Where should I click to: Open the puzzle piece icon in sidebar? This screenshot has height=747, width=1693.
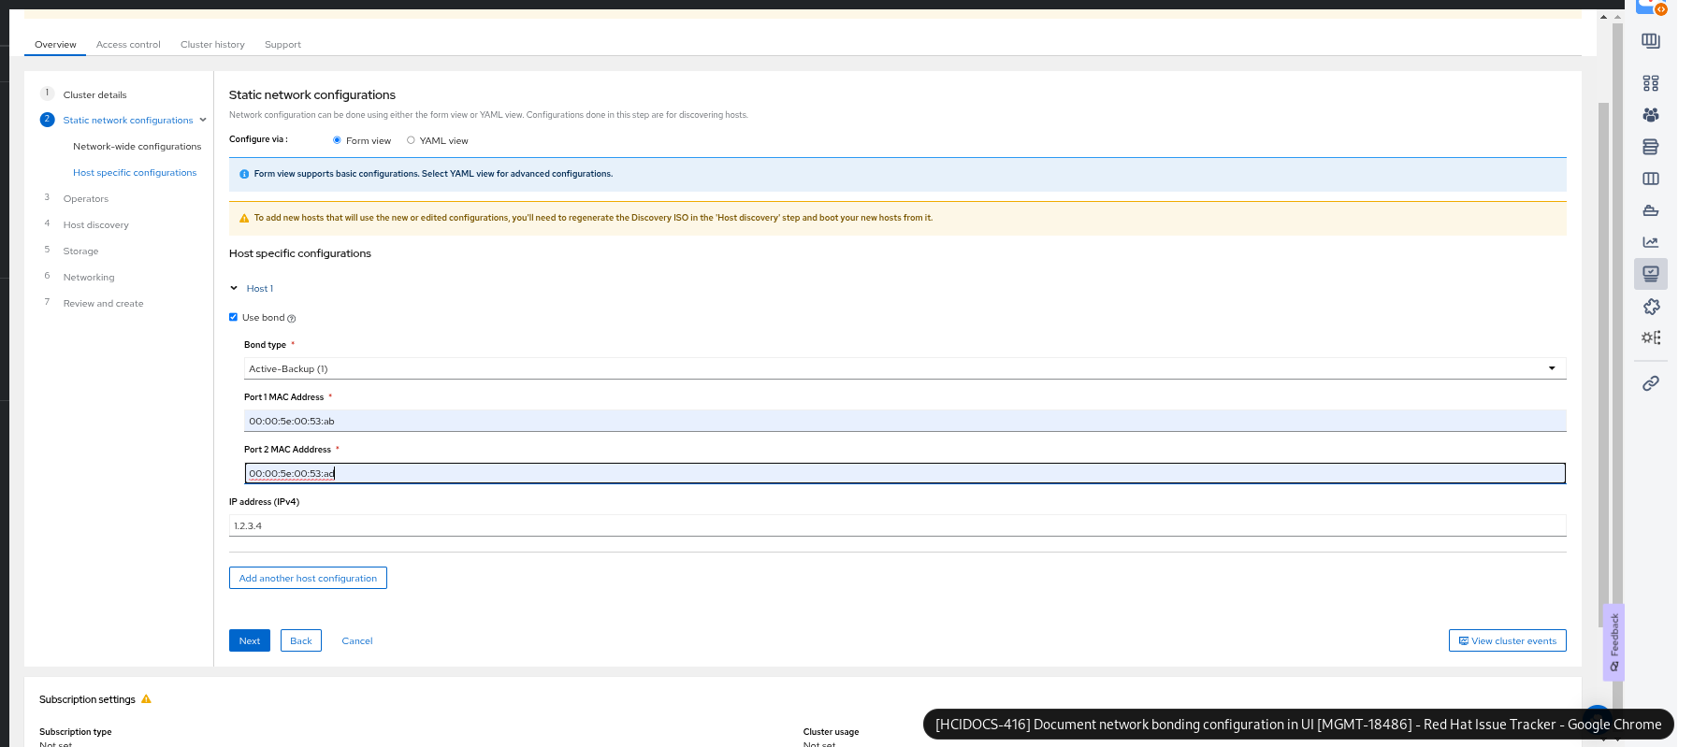point(1651,307)
